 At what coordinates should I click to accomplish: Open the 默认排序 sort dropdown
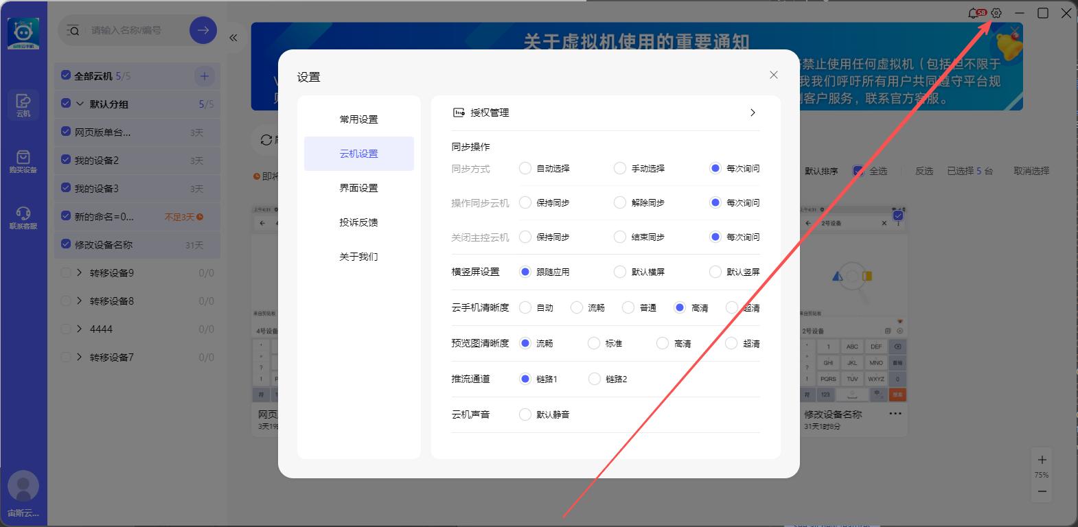(x=821, y=171)
